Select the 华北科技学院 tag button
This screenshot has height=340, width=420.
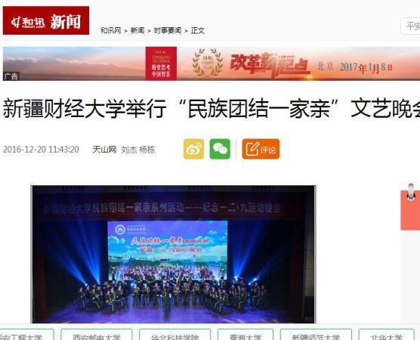coord(175,335)
